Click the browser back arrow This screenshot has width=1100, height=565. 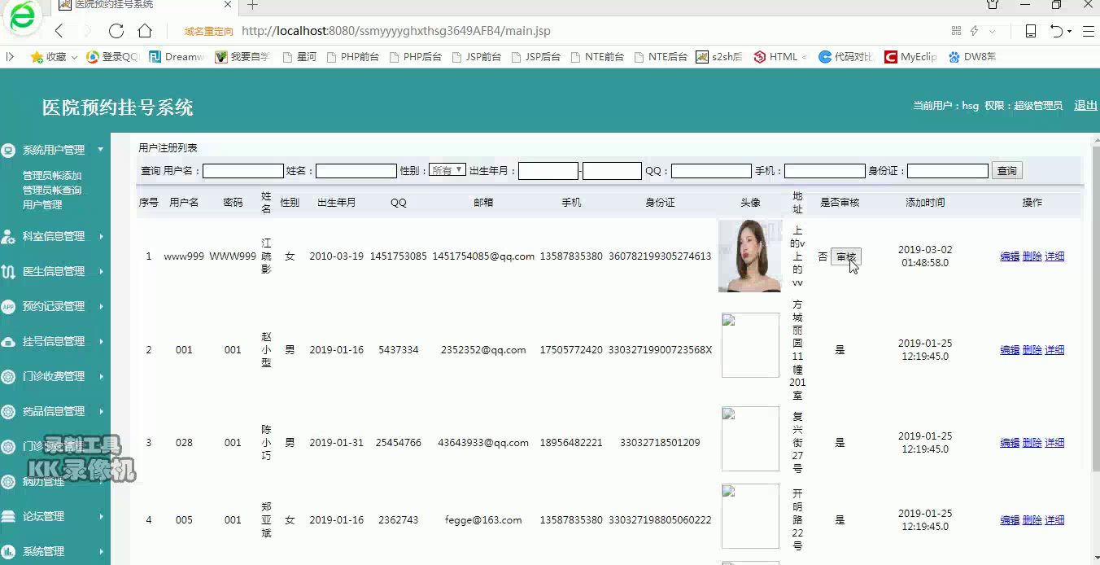tap(59, 31)
